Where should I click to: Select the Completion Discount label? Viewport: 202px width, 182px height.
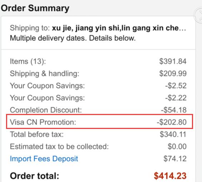point(46,110)
